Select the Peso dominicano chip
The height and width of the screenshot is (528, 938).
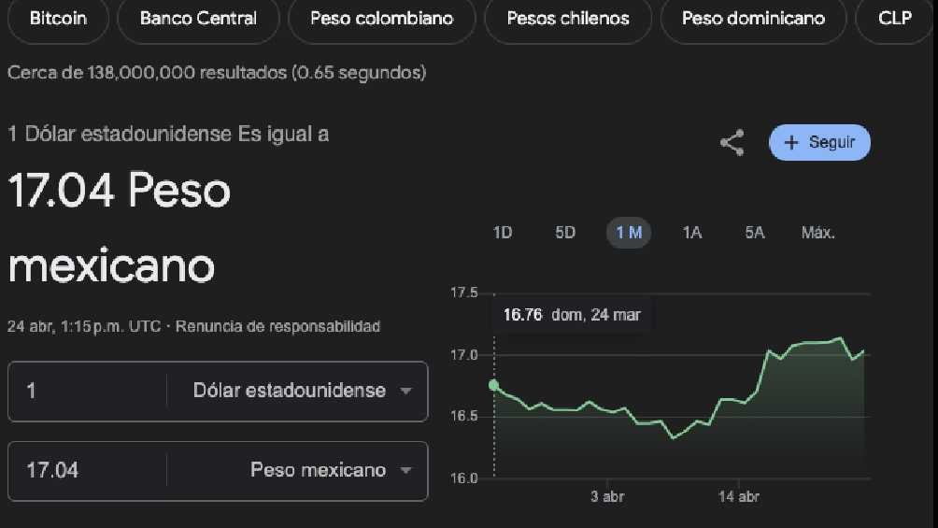tap(753, 19)
